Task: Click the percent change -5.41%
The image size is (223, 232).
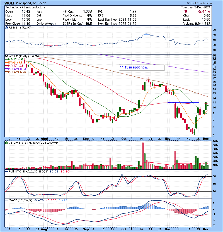Action: pyautogui.click(x=204, y=11)
